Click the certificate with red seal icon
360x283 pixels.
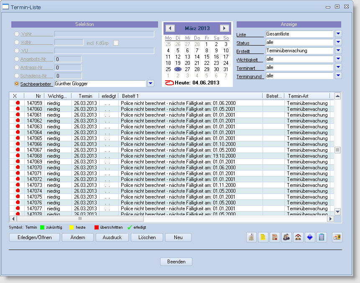click(275, 237)
